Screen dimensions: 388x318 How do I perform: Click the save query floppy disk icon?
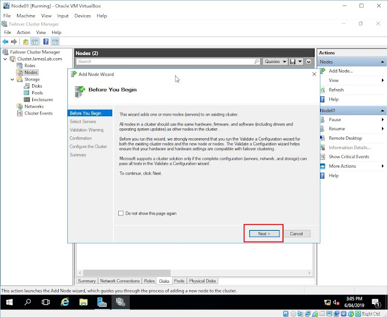click(292, 62)
